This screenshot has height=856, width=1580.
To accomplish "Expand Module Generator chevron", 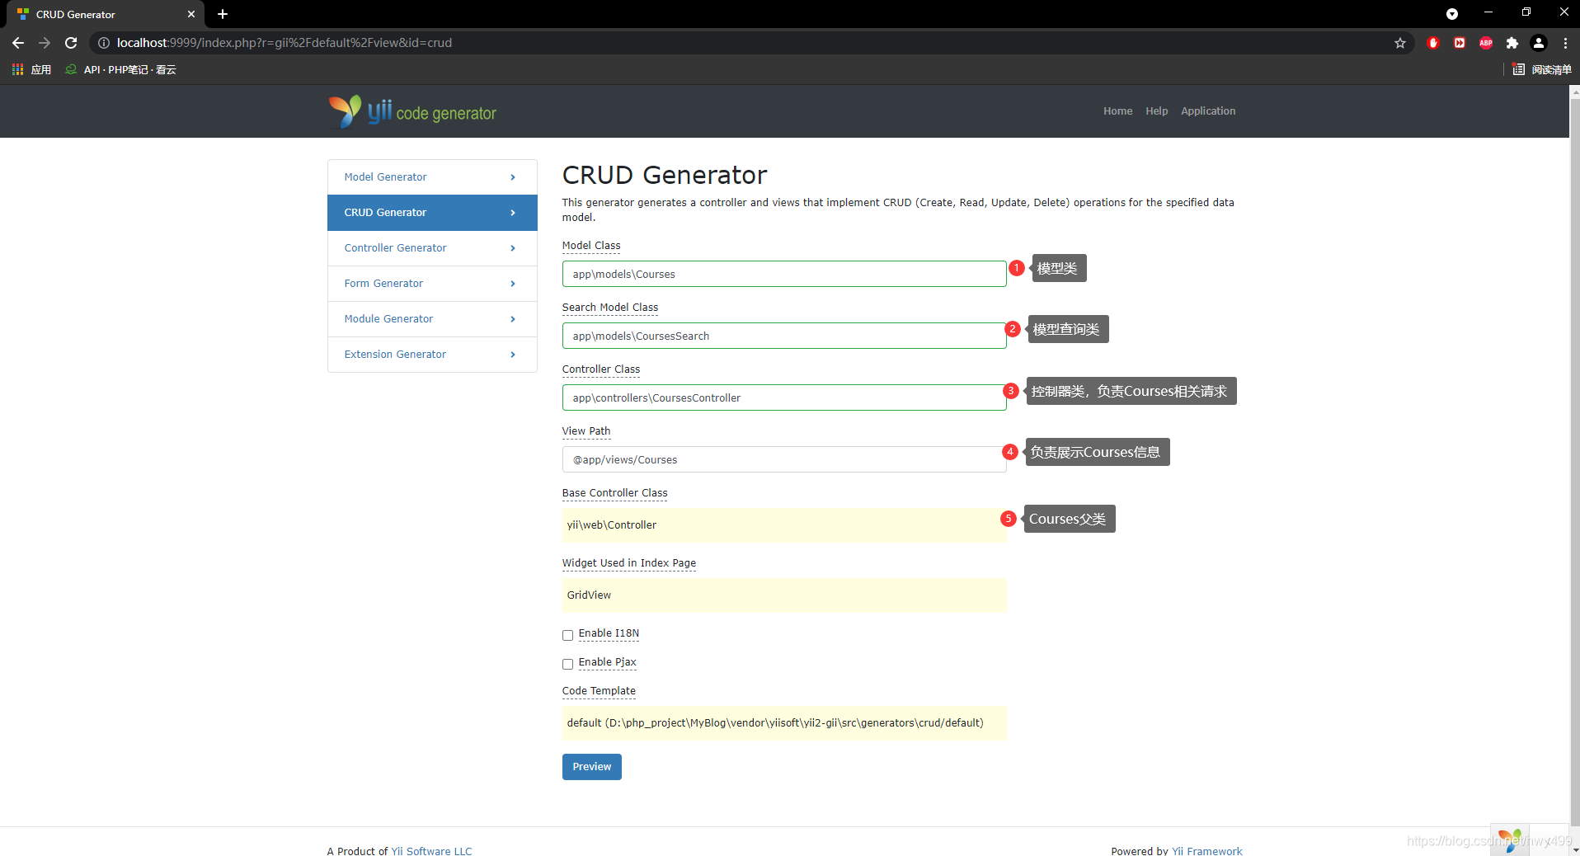I will tap(513, 319).
